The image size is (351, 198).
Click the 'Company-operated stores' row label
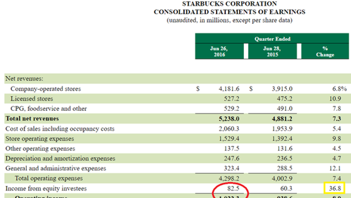coord(45,89)
